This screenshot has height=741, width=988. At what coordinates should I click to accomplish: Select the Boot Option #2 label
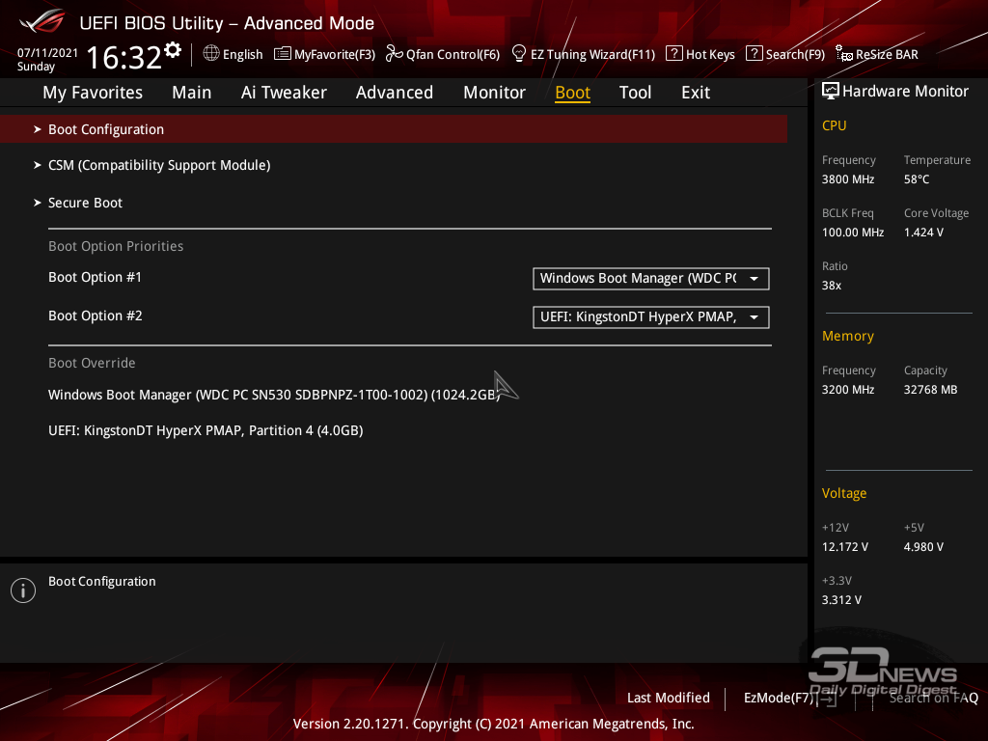click(96, 316)
